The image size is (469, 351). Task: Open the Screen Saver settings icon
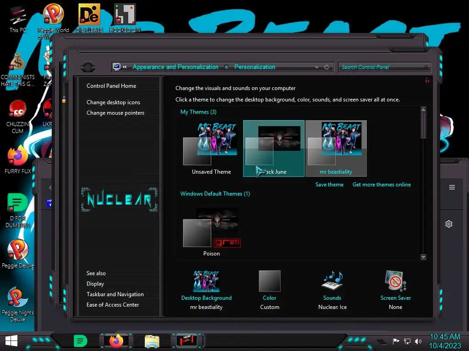[395, 281]
